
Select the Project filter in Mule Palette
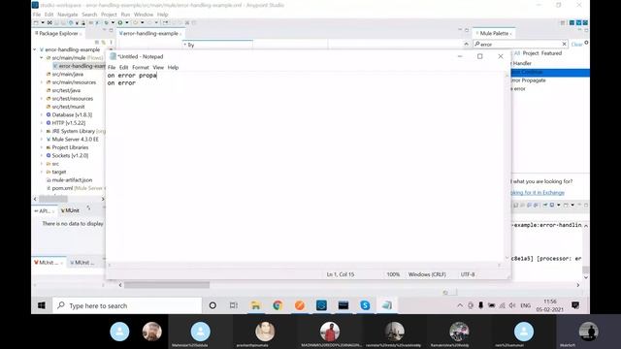(x=531, y=53)
